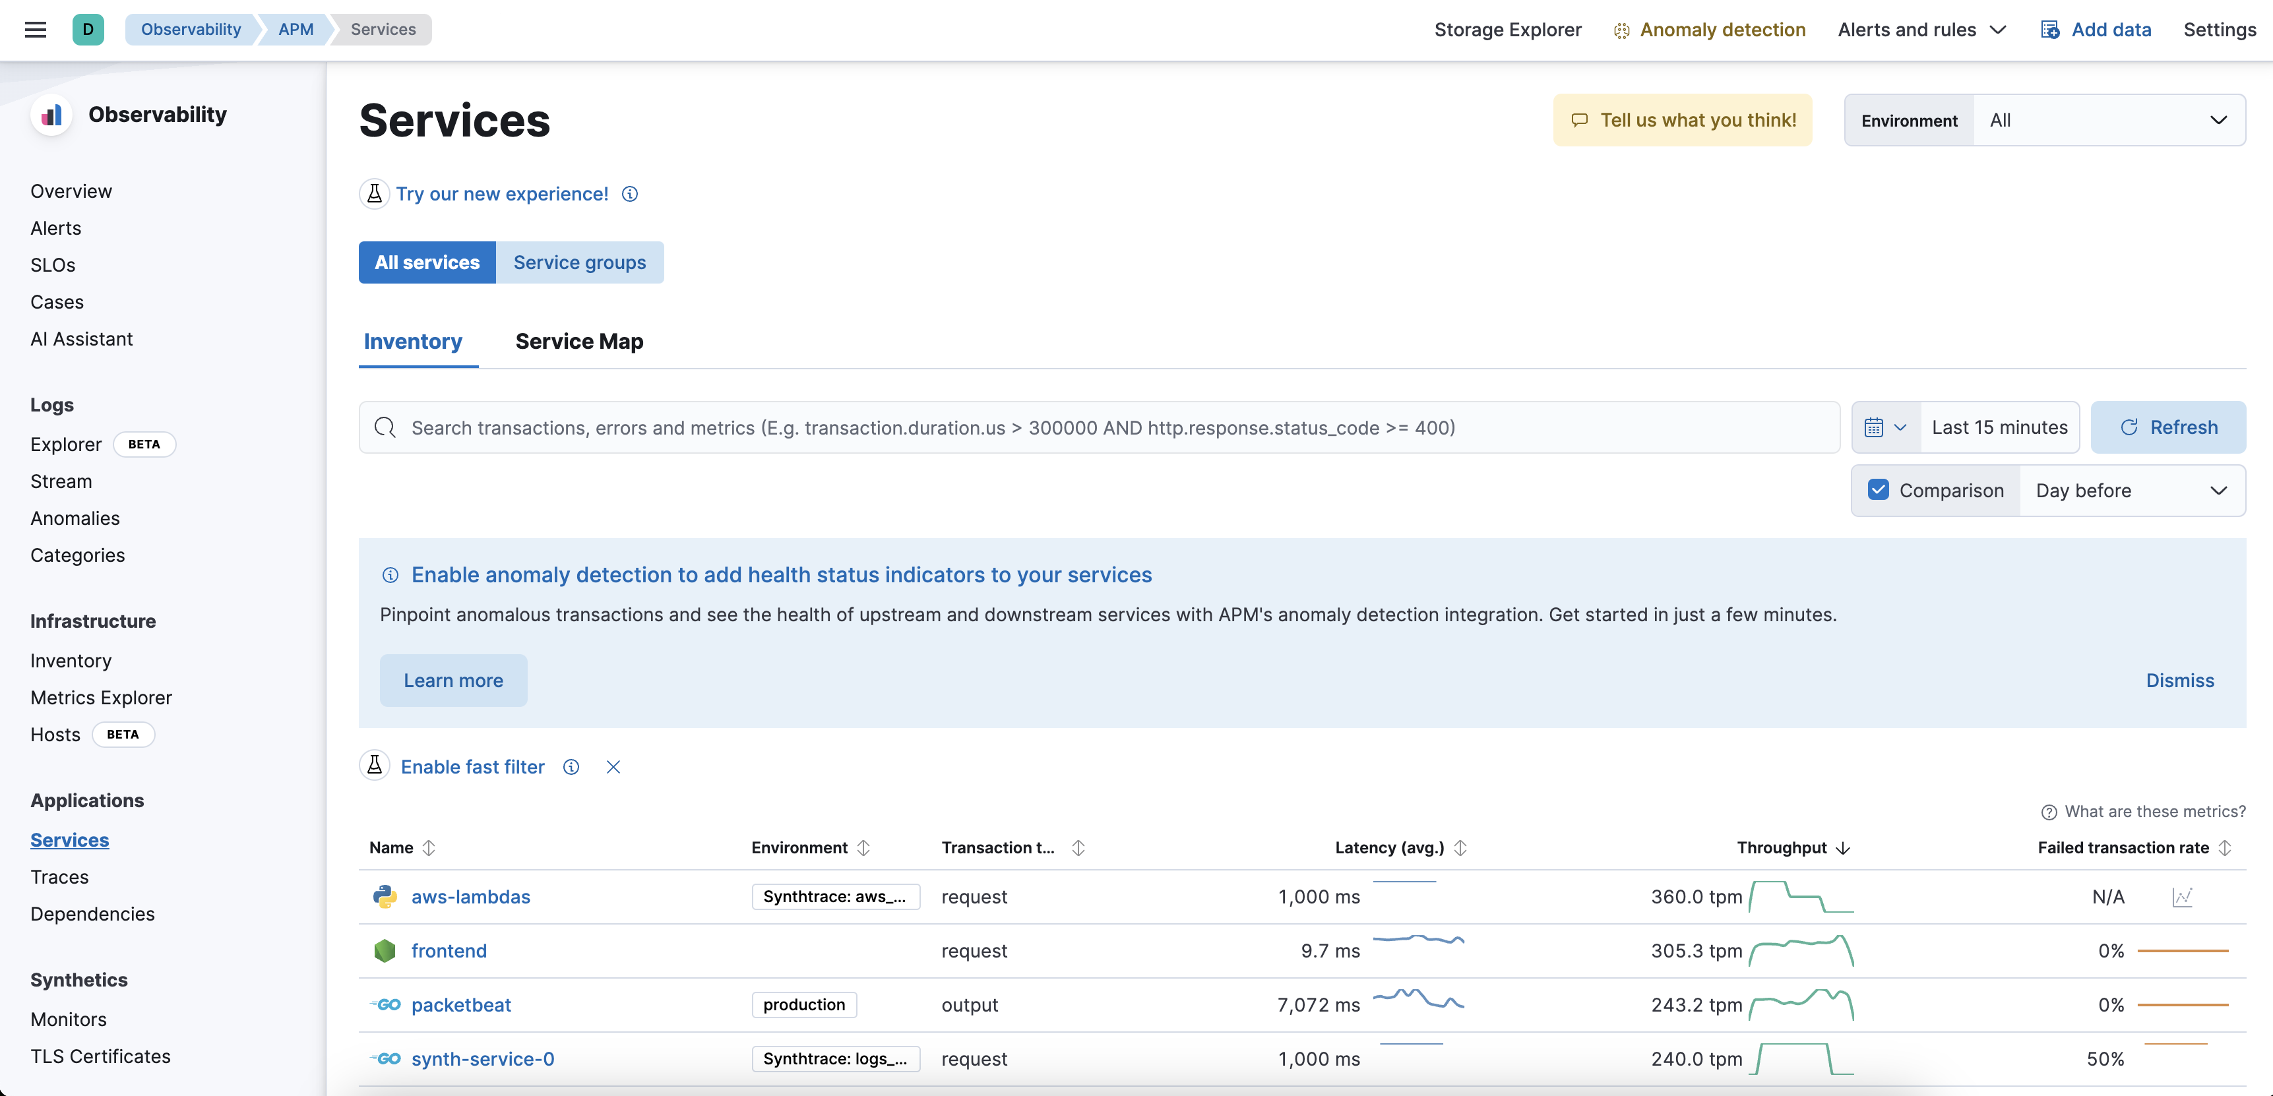Click the Python icon for aws-lambdas

pos(385,897)
